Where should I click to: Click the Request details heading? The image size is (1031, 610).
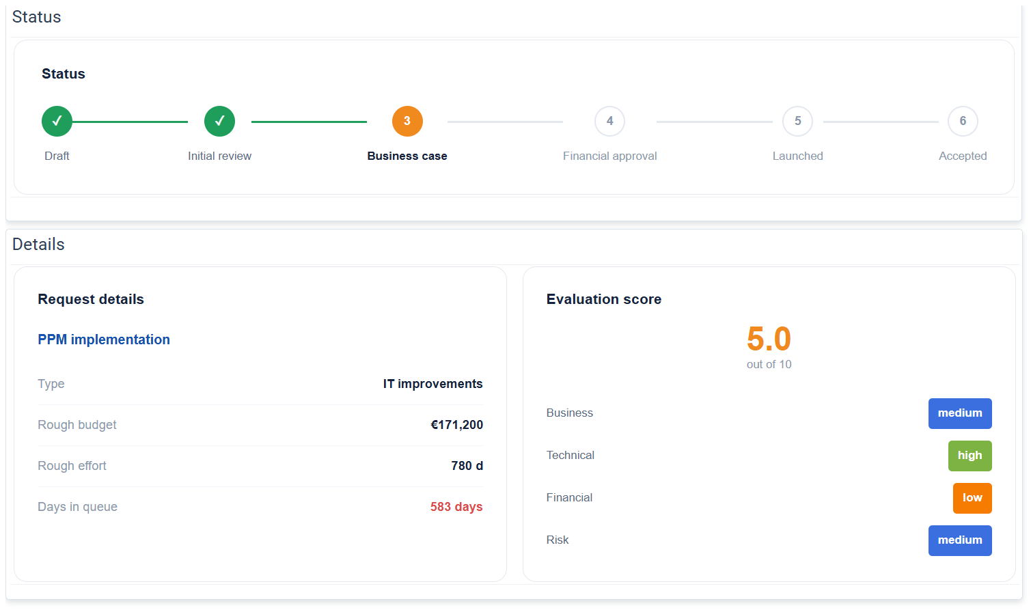[91, 299]
